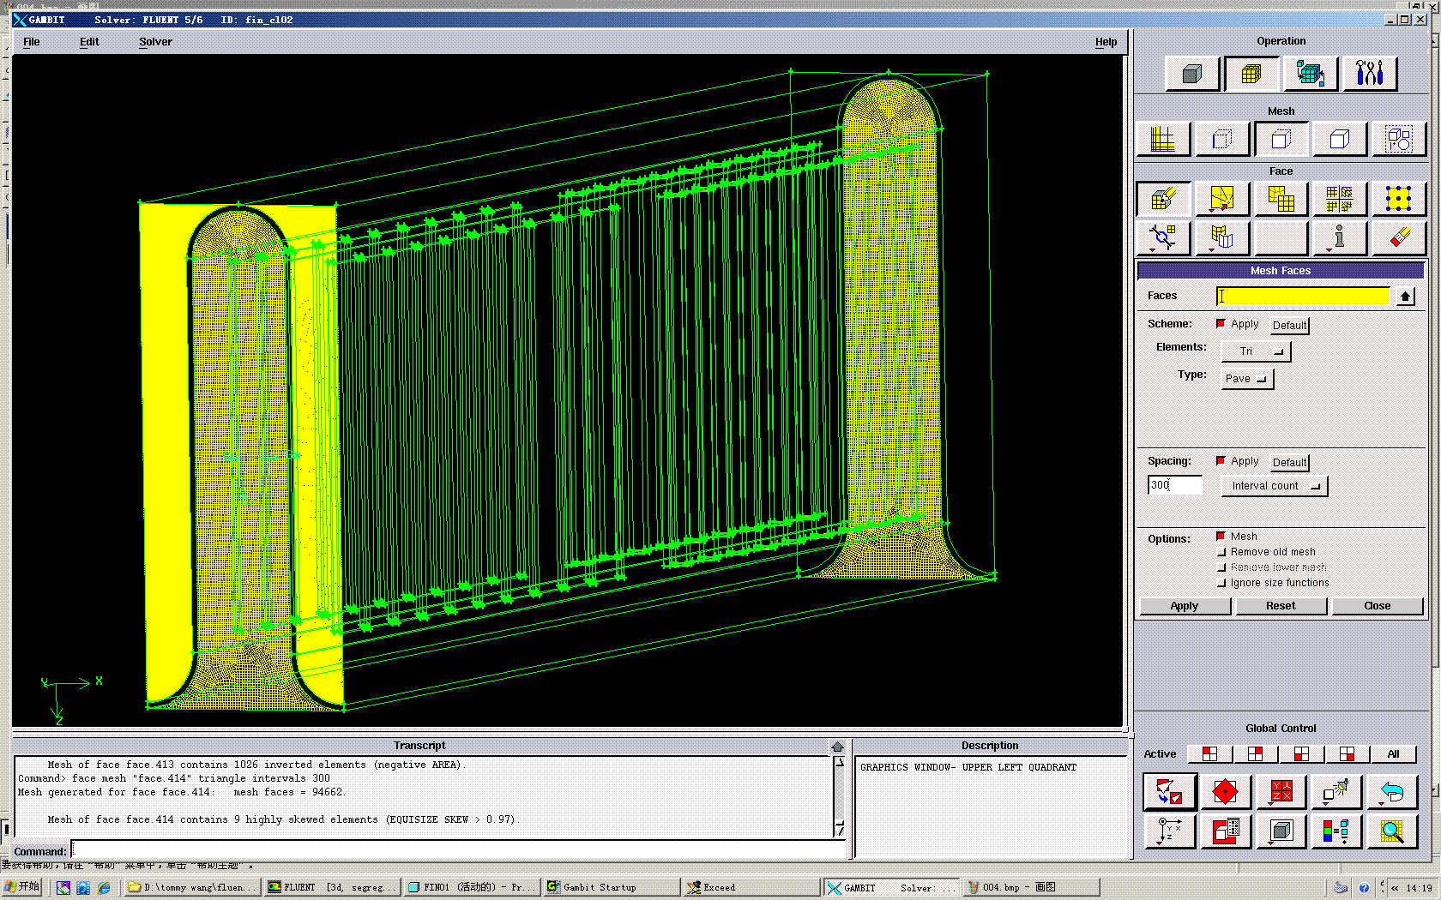Enable the Remove old mesh option

(1221, 553)
